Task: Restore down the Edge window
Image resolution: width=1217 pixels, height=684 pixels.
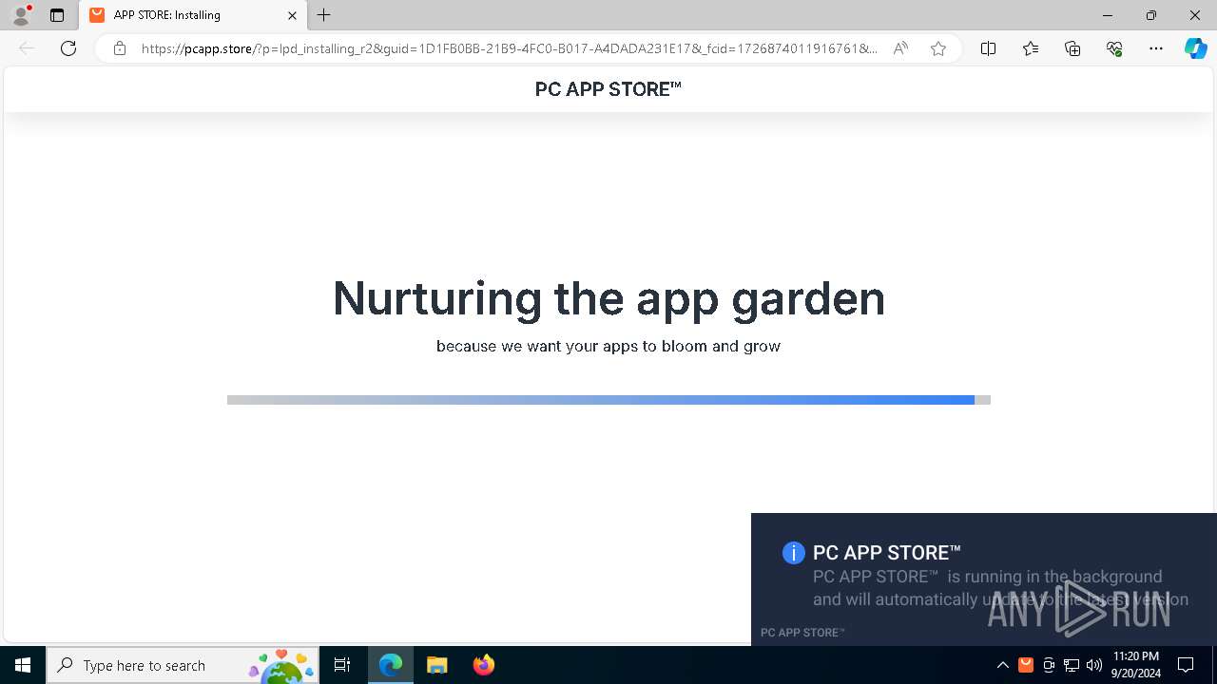Action: click(x=1151, y=15)
